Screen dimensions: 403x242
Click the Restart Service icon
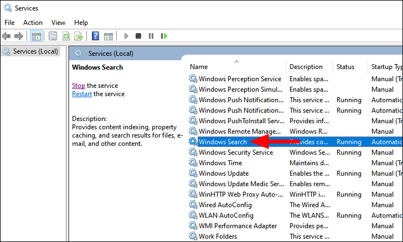[x=164, y=36]
